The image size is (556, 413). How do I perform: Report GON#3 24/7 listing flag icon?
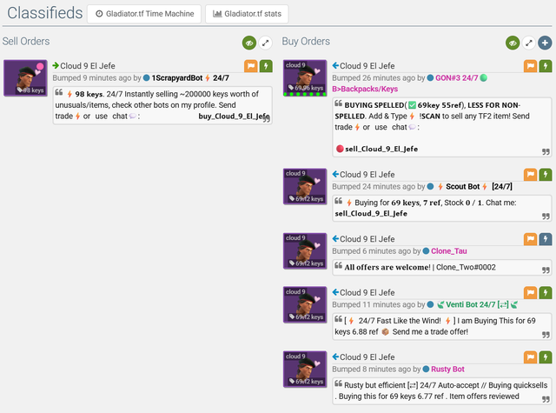click(x=531, y=66)
